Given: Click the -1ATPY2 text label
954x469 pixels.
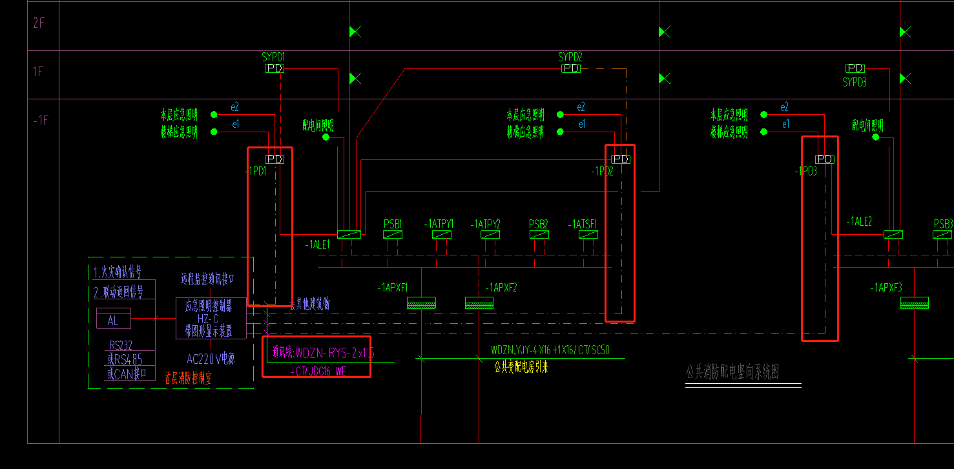Looking at the screenshot, I should [x=486, y=224].
